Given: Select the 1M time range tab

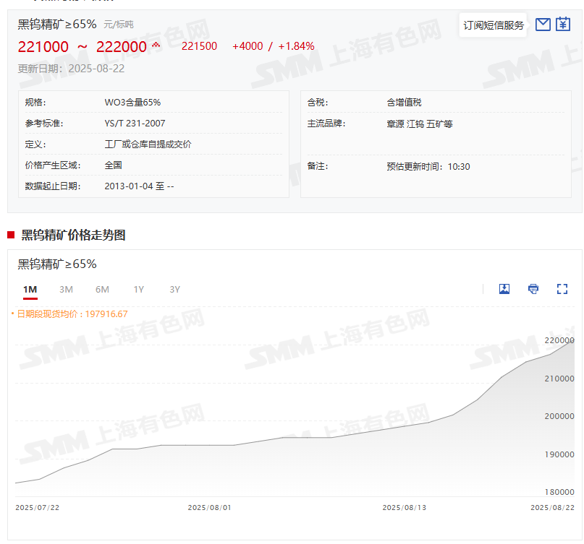Looking at the screenshot, I should 30,290.
